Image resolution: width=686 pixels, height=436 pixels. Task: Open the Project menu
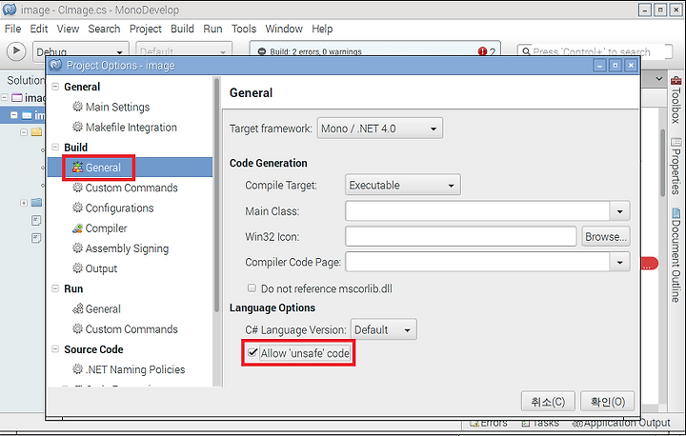pyautogui.click(x=145, y=29)
